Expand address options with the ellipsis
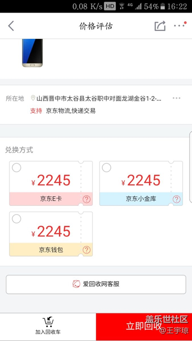Viewport: 192px width, 341px height. 176,98
